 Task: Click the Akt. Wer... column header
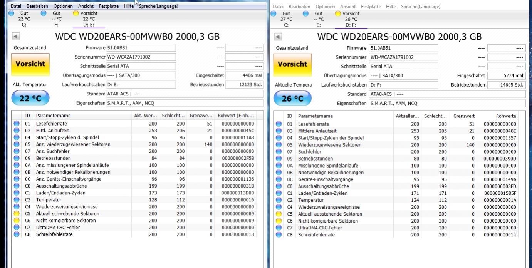145,116
